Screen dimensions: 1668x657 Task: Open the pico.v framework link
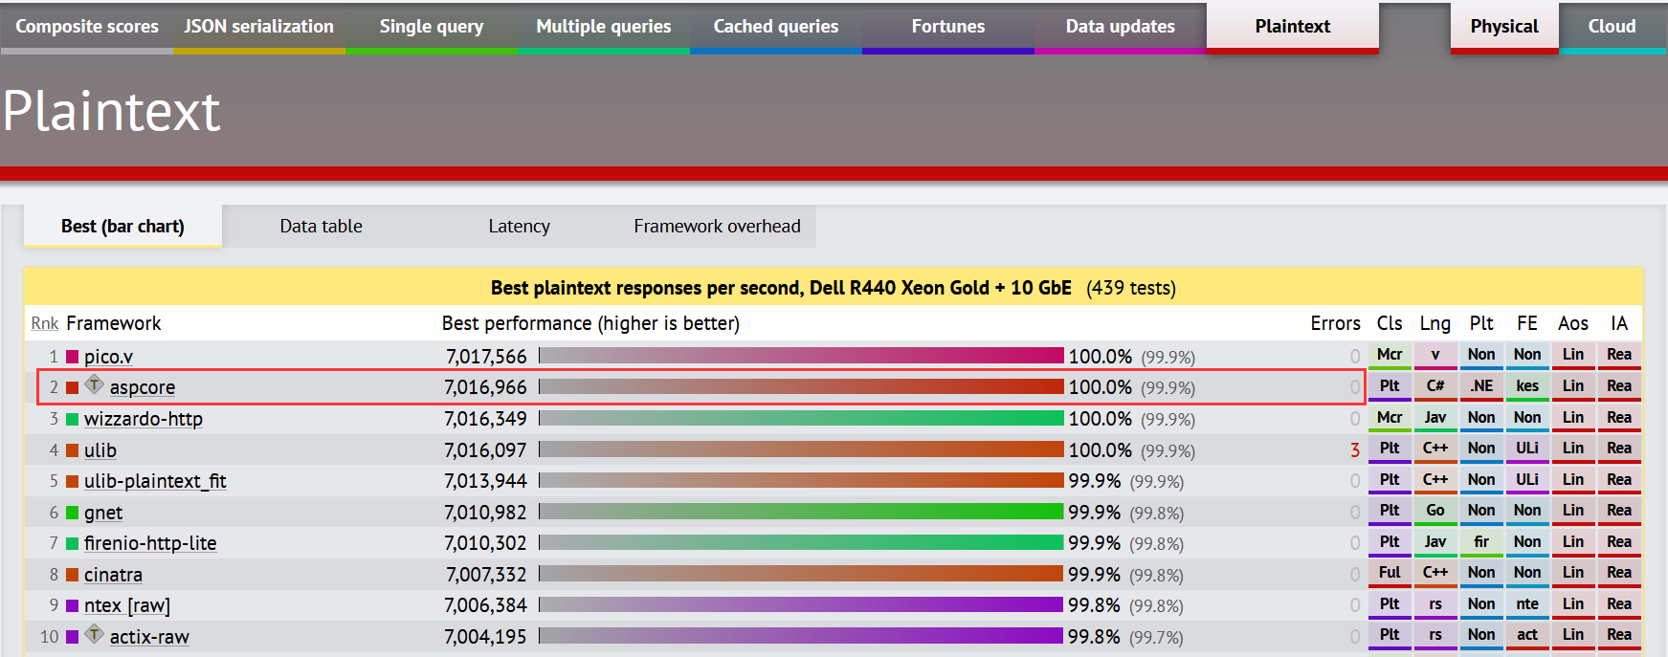click(108, 357)
